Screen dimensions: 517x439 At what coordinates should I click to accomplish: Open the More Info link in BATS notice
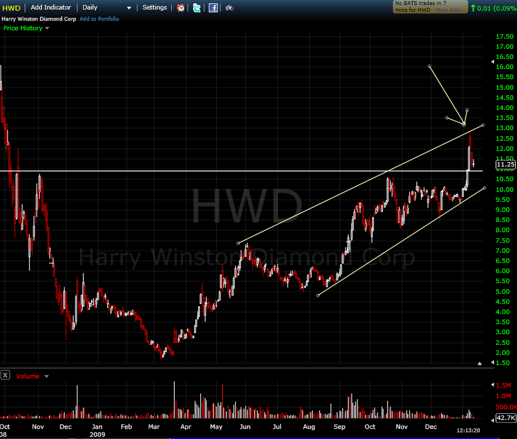click(450, 10)
